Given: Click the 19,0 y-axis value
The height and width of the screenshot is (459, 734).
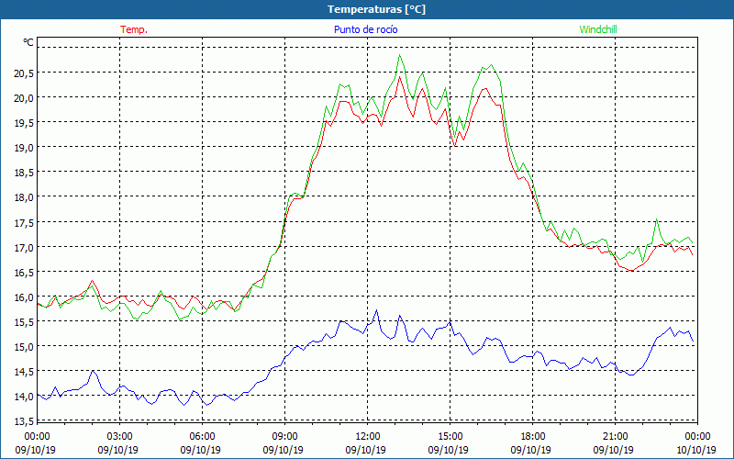Looking at the screenshot, I should 24,148.
